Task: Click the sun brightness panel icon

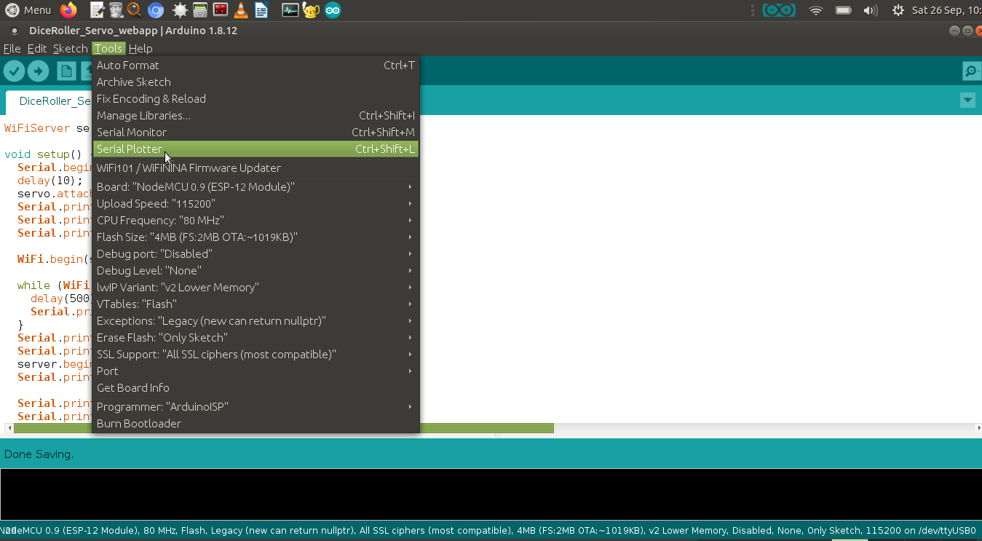Action: pos(180,10)
